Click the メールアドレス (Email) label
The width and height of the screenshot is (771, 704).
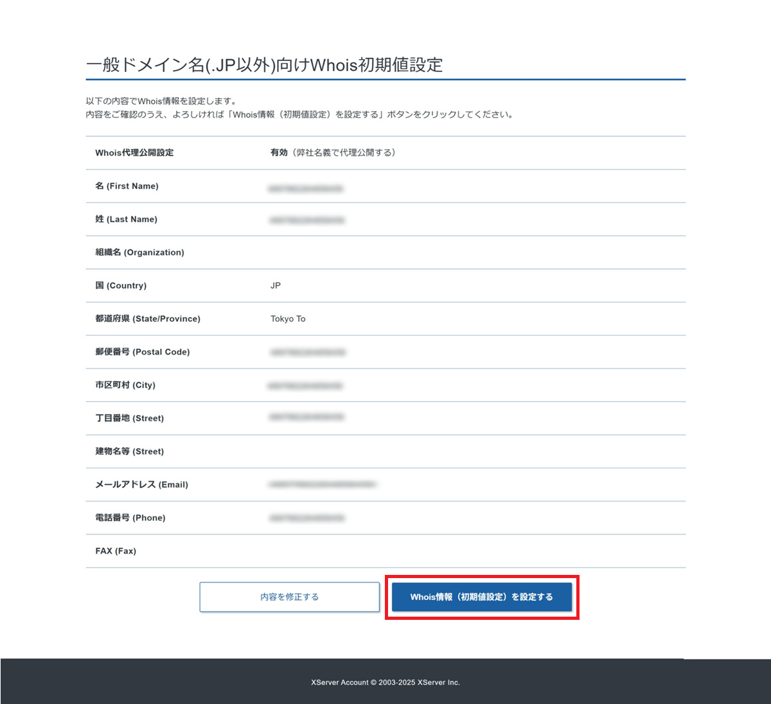[x=141, y=485]
